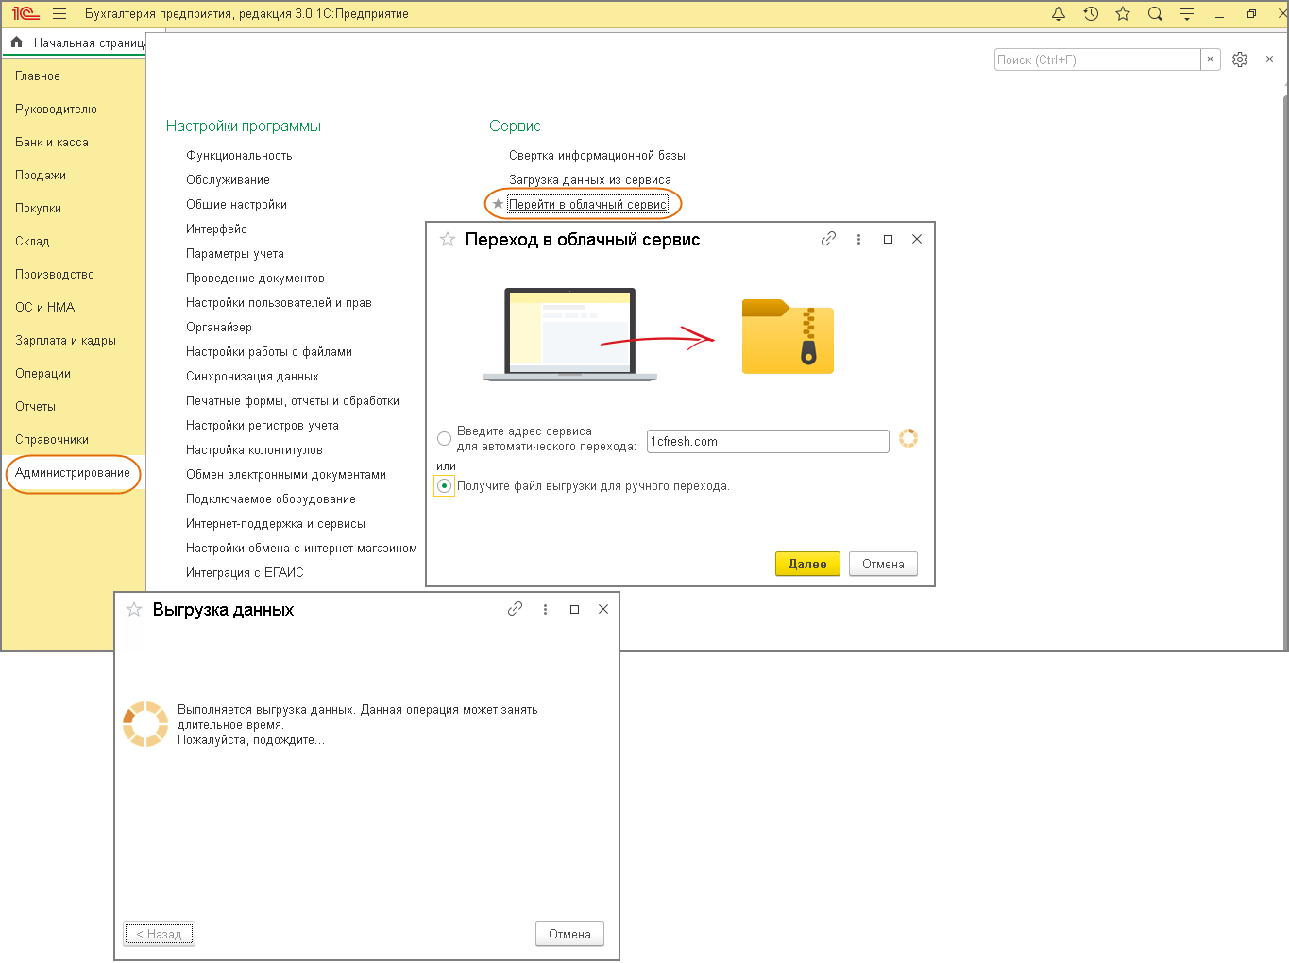This screenshot has width=1289, height=963.
Task: Open more menu of 'Выгрузка данных' window
Action: pyautogui.click(x=545, y=609)
